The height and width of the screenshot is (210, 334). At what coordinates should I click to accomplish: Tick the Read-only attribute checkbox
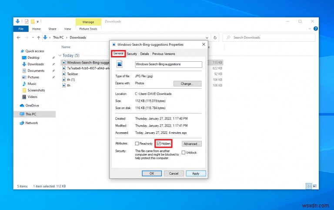[x=137, y=143]
